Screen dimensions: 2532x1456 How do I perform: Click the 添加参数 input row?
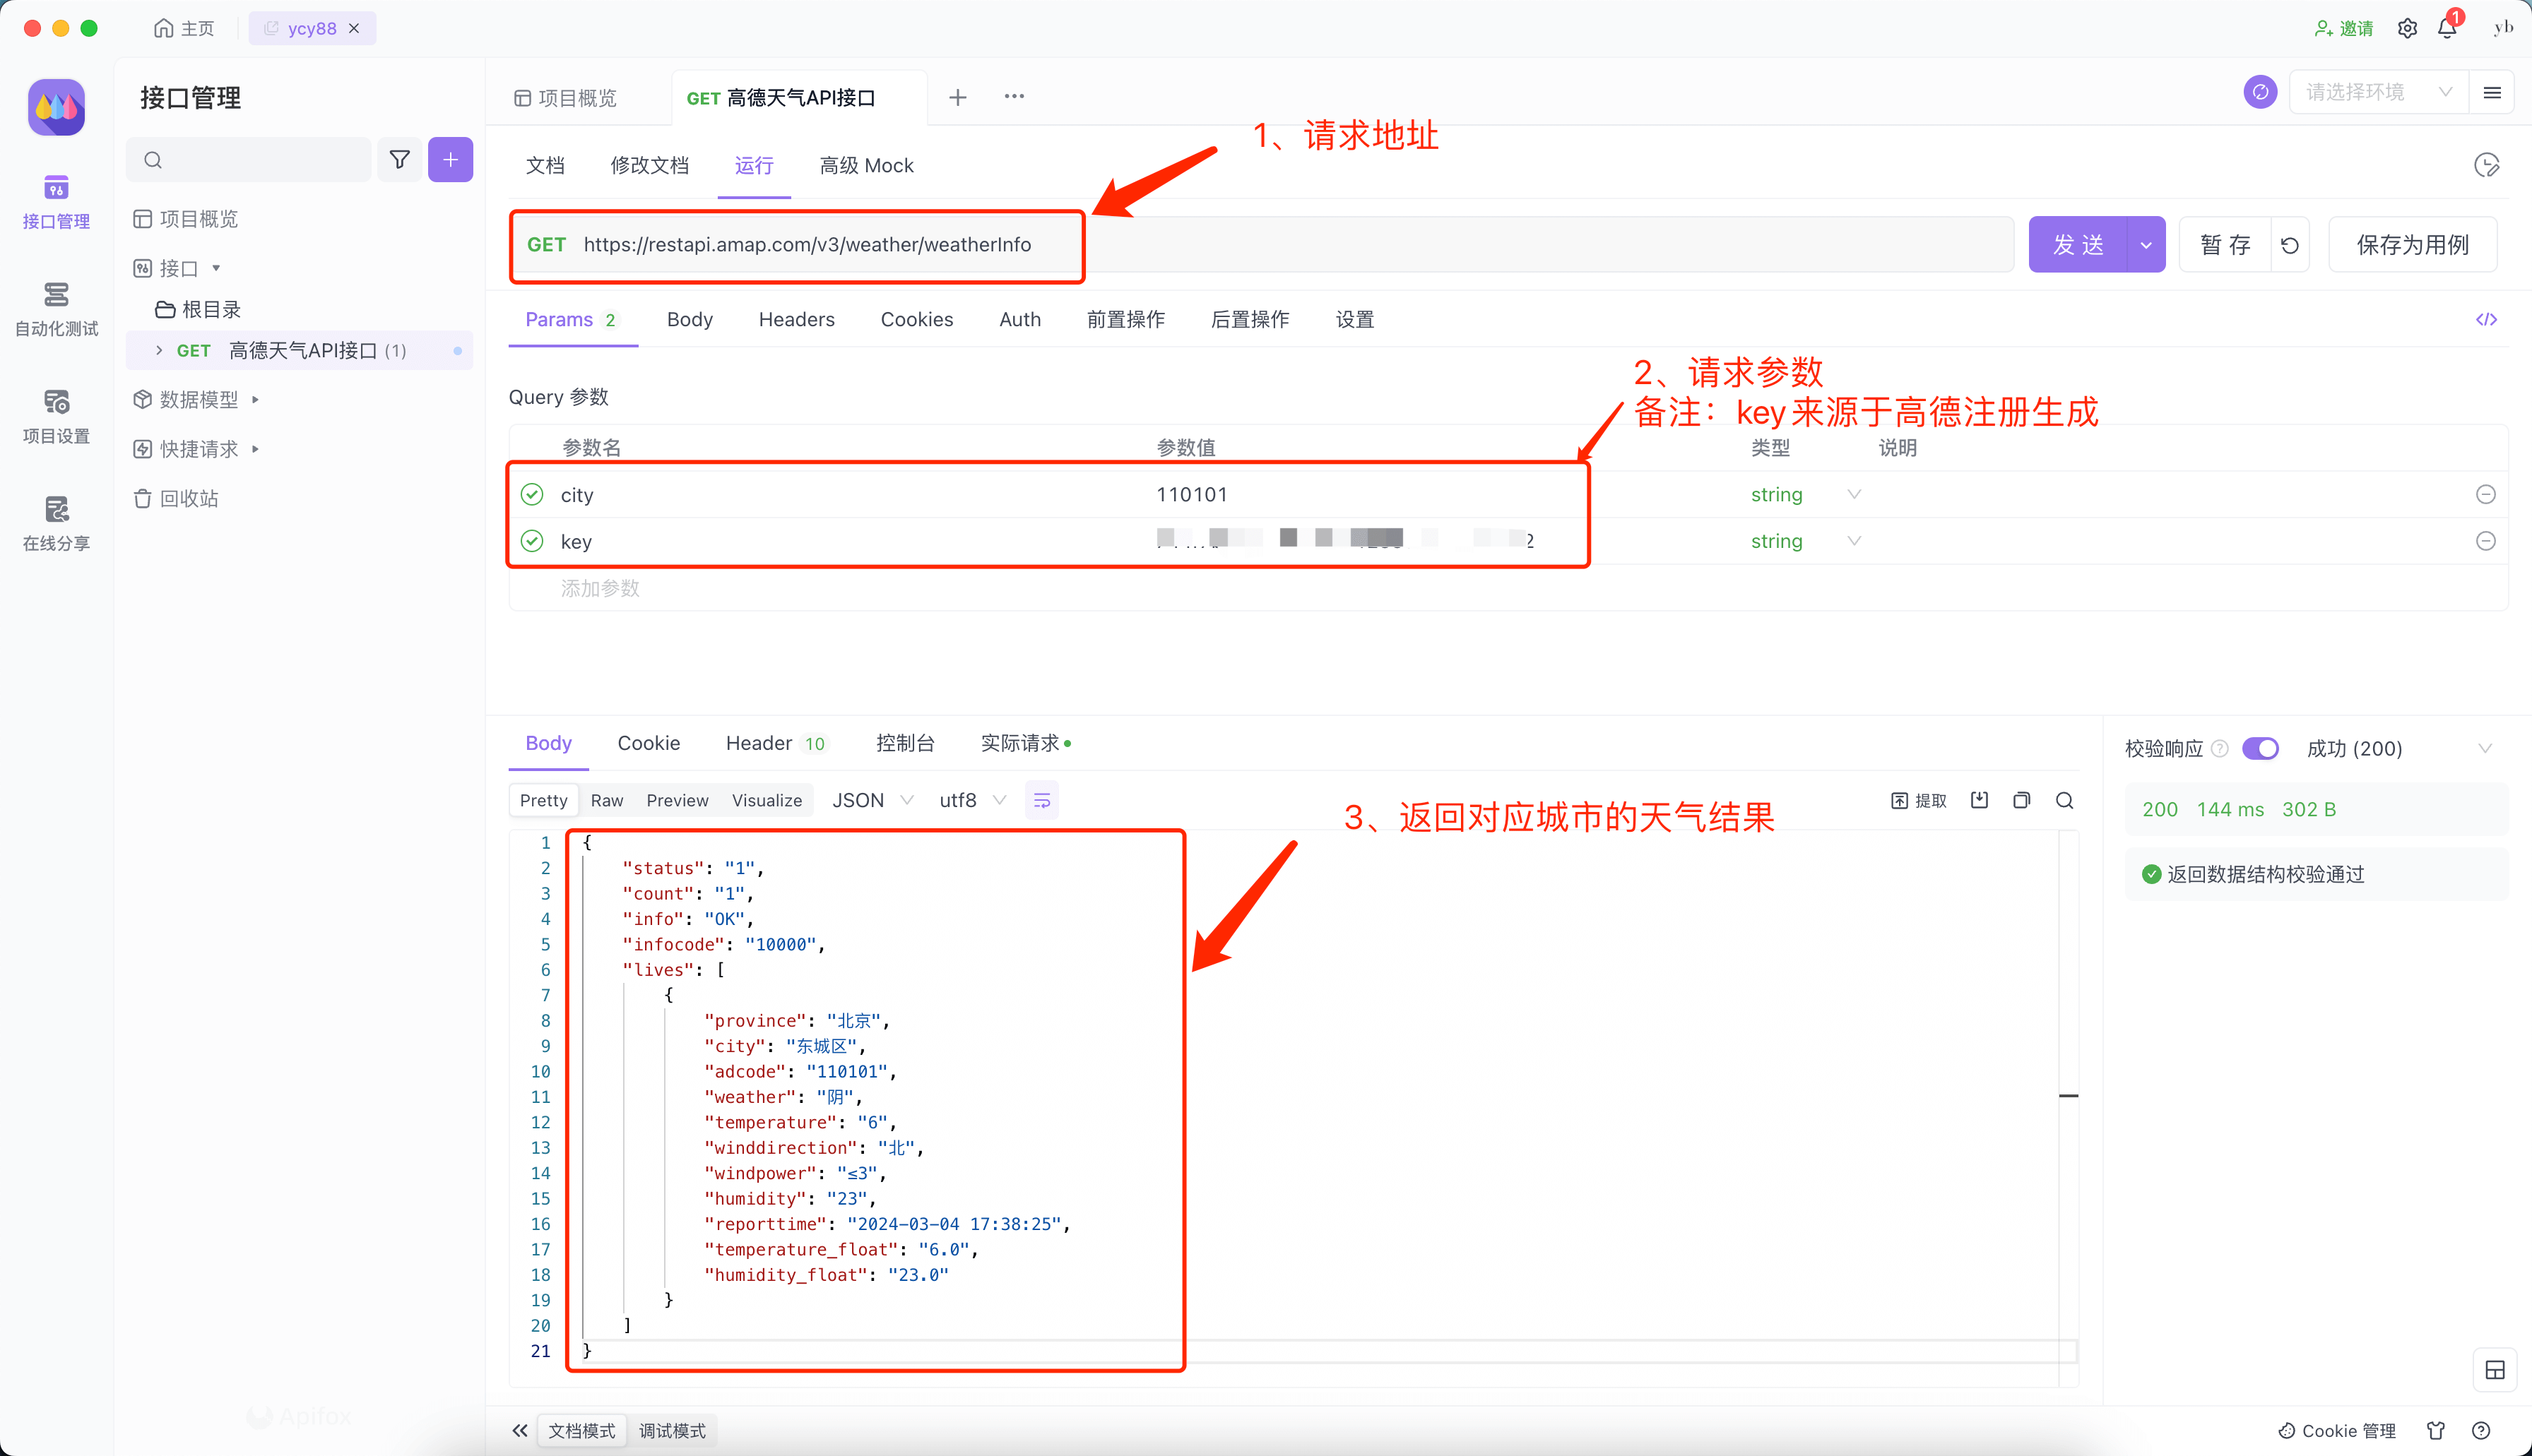tap(601, 588)
